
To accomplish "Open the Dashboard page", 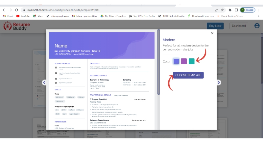I will point(239,26).
